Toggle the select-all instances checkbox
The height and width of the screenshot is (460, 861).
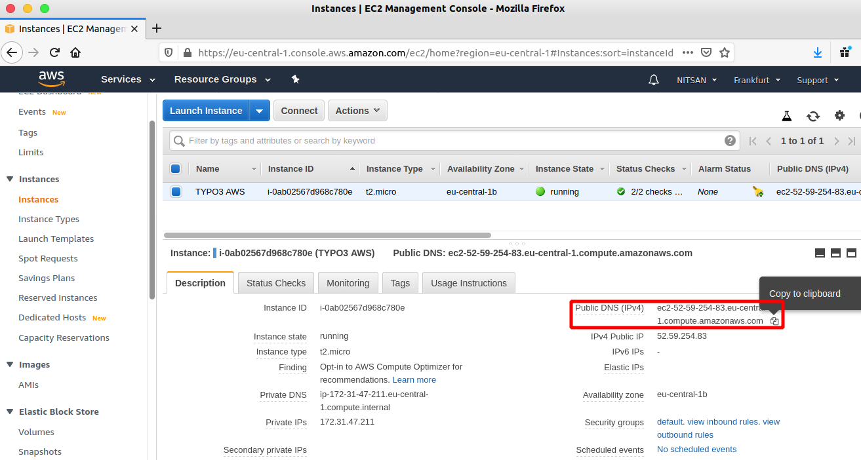(176, 169)
